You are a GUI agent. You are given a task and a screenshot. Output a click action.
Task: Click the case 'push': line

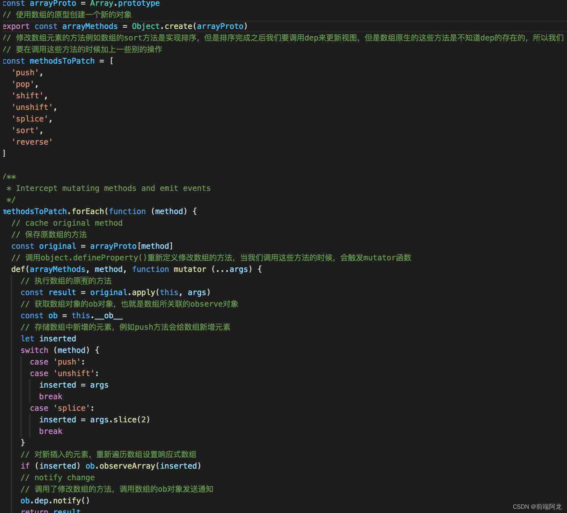point(58,362)
